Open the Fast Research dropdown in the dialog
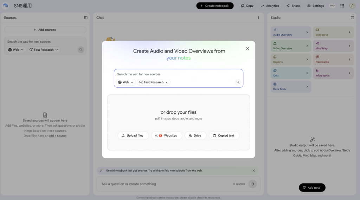 coord(154,82)
